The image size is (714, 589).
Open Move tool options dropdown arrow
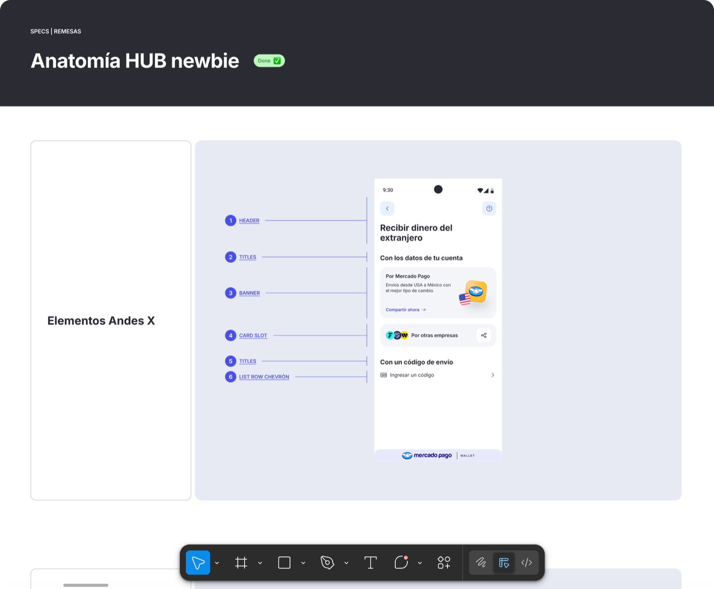pyautogui.click(x=217, y=563)
